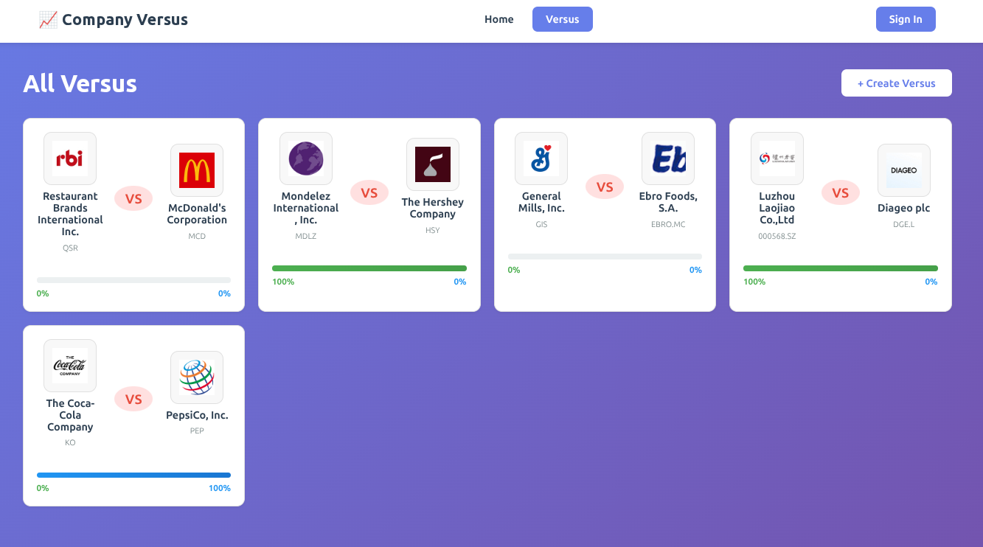Viewport: 983px width, 547px height.
Task: Click the Luzhou Laojiao logo
Action: click(x=777, y=158)
